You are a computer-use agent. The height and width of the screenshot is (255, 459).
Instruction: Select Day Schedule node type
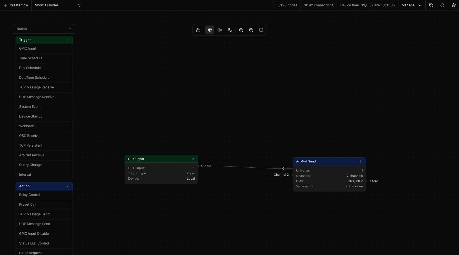pos(44,68)
